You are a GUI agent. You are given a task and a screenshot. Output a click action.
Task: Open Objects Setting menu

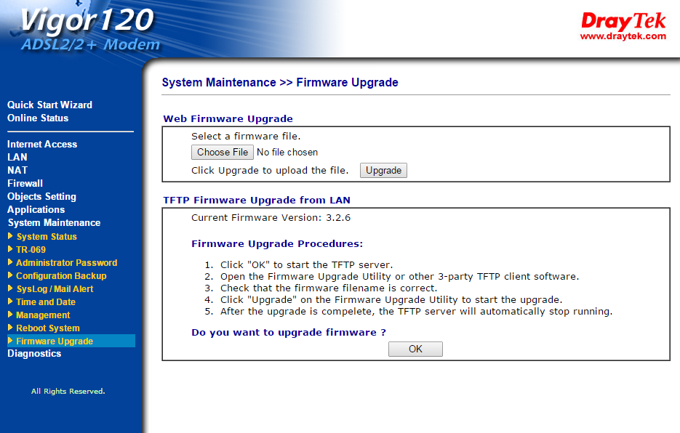point(41,196)
